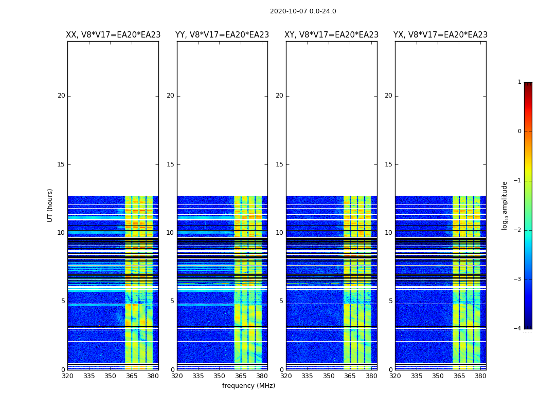This screenshot has width=540, height=411.
Task: Click the 380 tick under the YX panel
Action: [x=480, y=376]
